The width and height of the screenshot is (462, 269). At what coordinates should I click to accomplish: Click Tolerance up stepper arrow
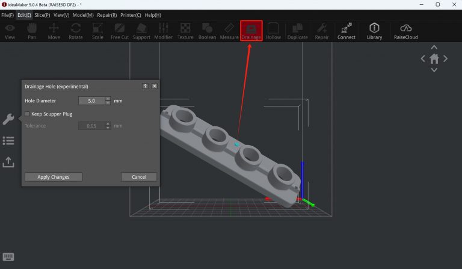click(x=108, y=124)
